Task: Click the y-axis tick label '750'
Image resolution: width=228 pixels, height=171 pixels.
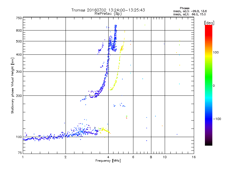Action: click(19, 18)
